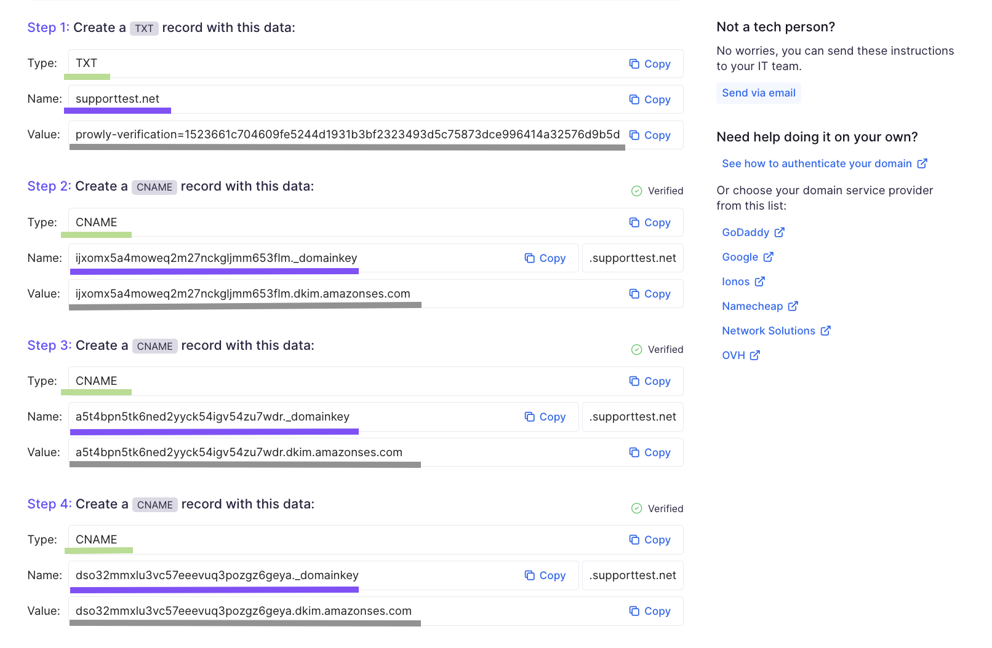Click the Verified status of Step 3
The width and height of the screenshot is (992, 648).
[x=657, y=350]
